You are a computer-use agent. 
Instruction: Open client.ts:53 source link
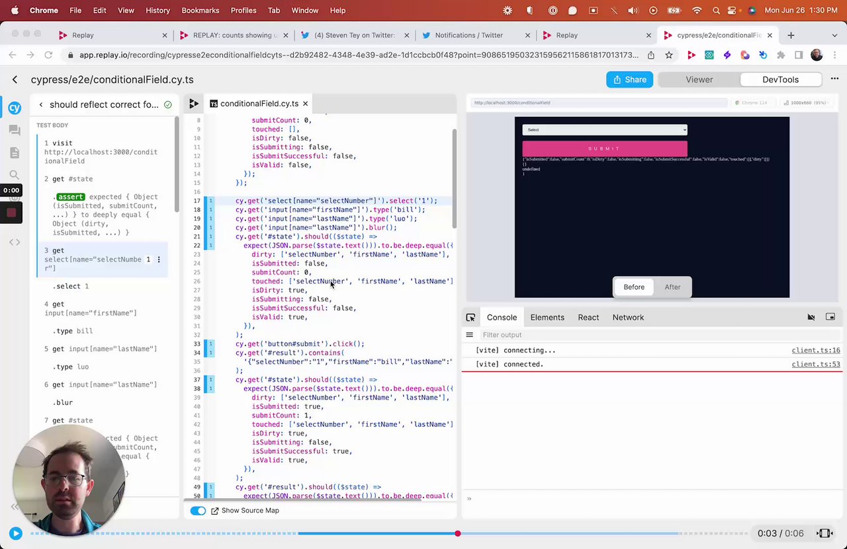click(x=816, y=364)
